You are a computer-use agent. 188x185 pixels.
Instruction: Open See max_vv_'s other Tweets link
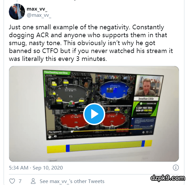pos(72,181)
